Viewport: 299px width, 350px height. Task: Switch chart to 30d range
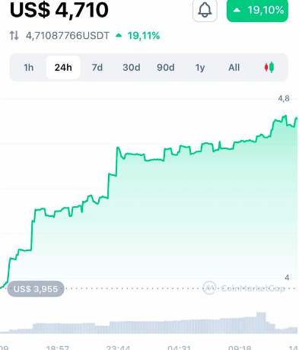pos(132,68)
